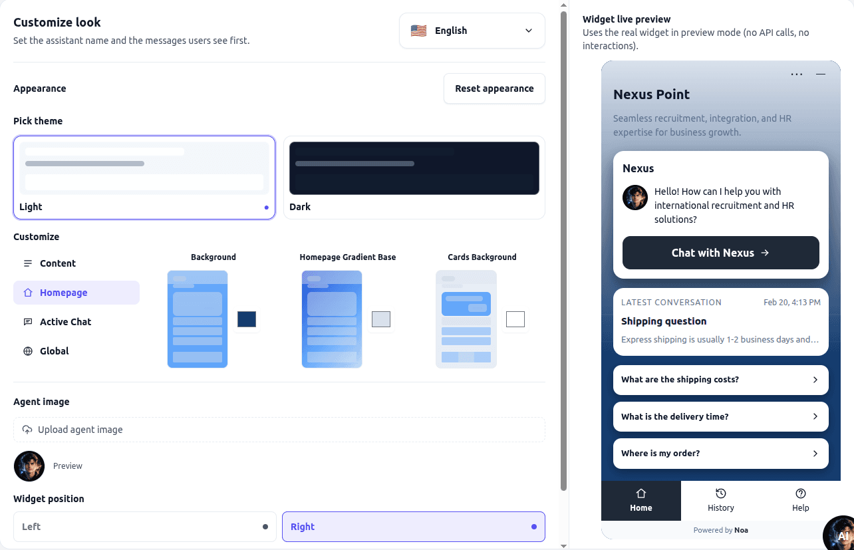Open Homepage settings via the house icon

(27, 293)
